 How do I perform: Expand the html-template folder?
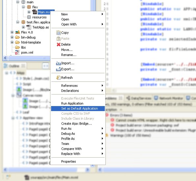coord(12,42)
